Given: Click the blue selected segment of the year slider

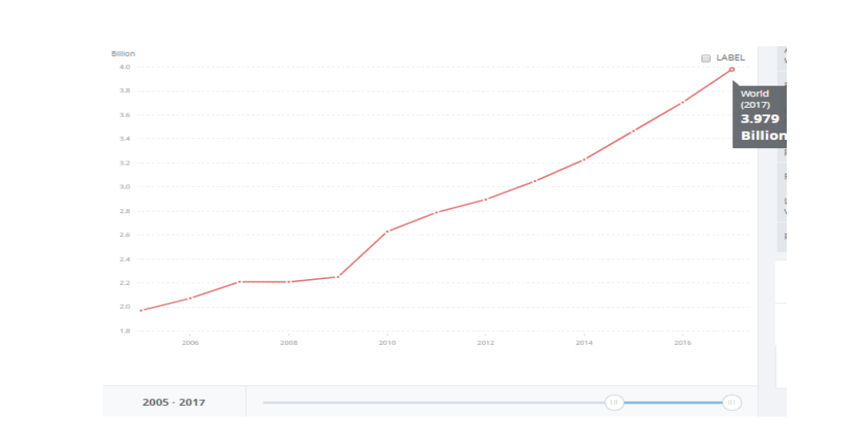Looking at the screenshot, I should click(672, 403).
